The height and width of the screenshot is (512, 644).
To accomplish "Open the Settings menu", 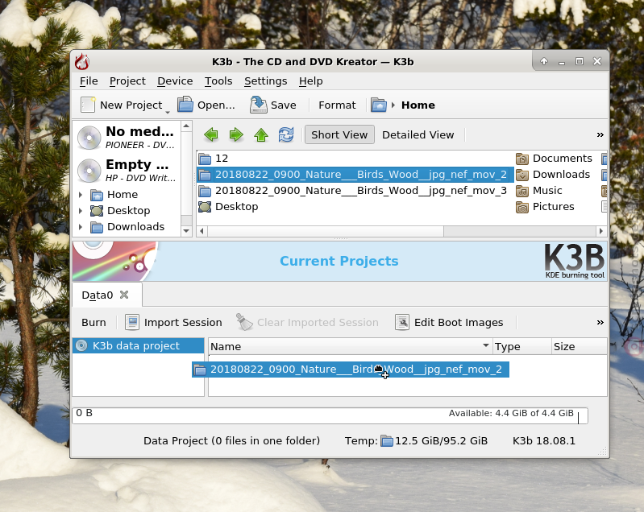I will tap(266, 81).
